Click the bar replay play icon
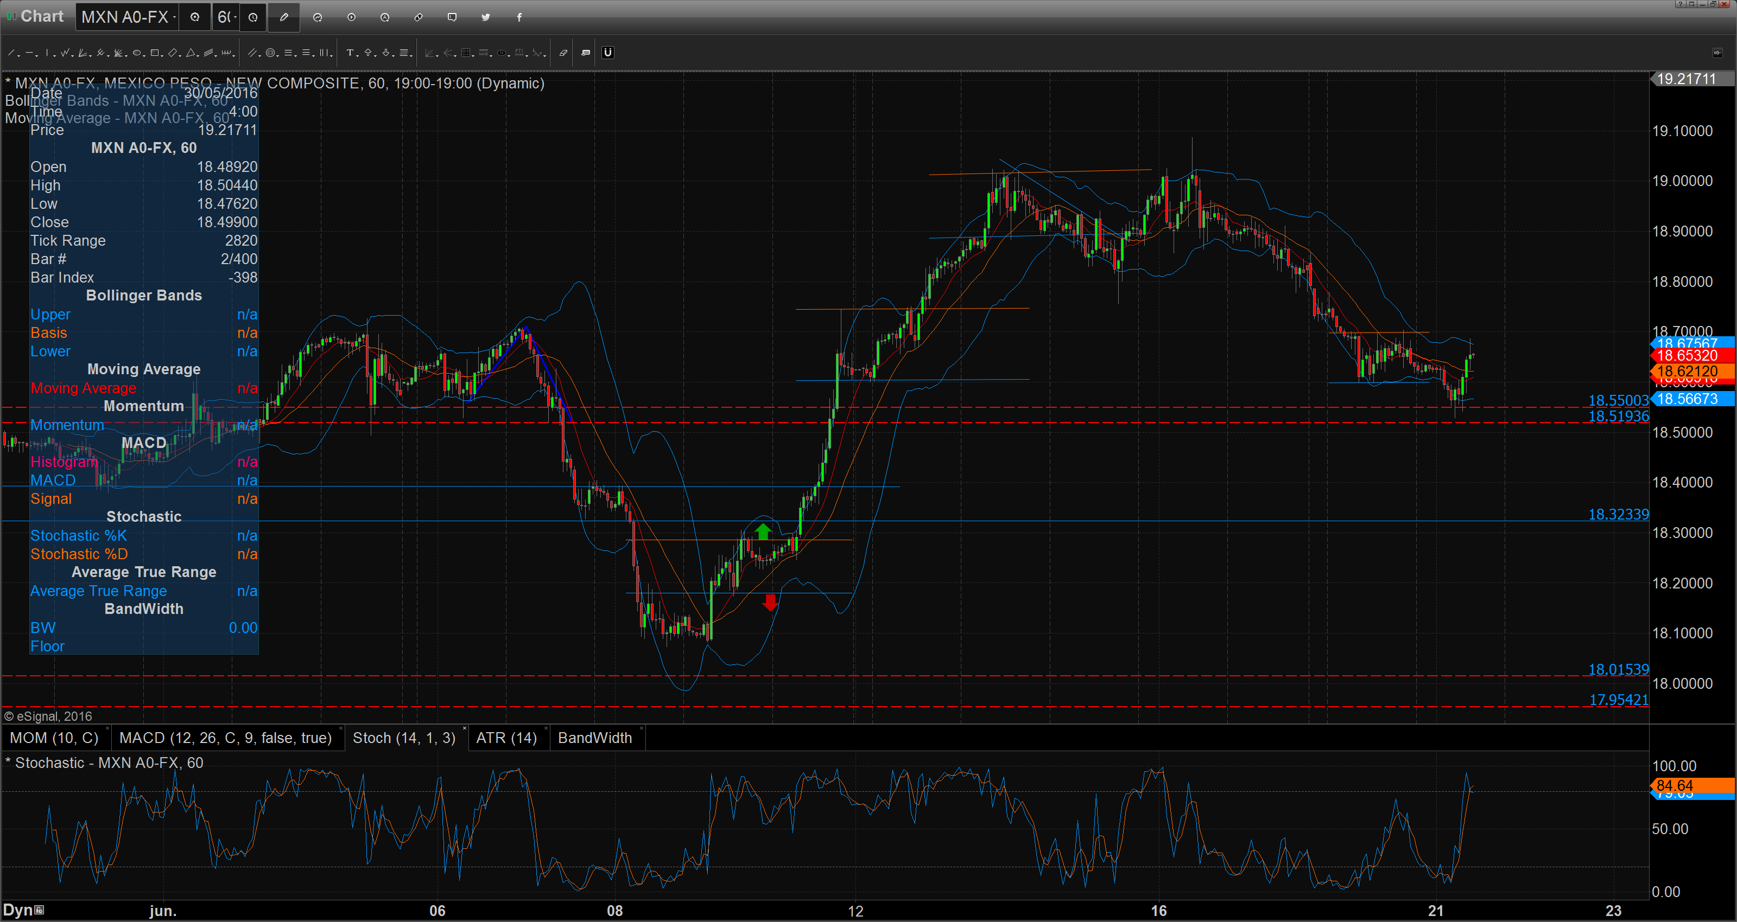Viewport: 1737px width, 922px height. click(x=351, y=17)
